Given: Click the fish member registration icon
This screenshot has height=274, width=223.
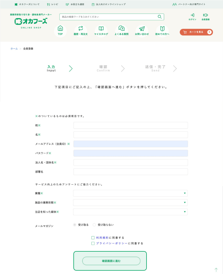Looking at the screenshot, I should [205, 15].
